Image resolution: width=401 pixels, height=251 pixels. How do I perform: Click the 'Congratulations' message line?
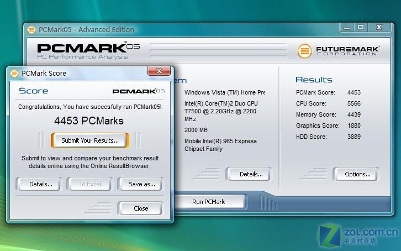[x=90, y=107]
